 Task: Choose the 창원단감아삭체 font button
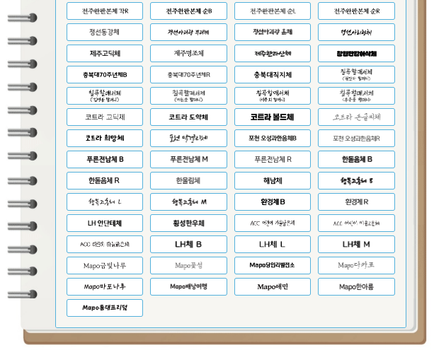pyautogui.click(x=356, y=53)
